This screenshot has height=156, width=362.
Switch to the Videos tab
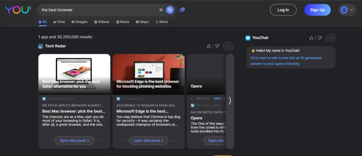click(101, 22)
